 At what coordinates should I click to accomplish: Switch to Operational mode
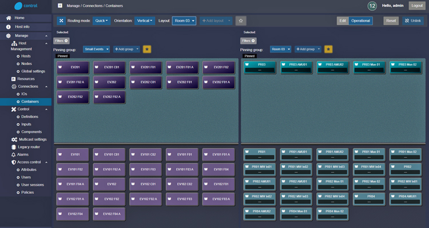pyautogui.click(x=360, y=21)
